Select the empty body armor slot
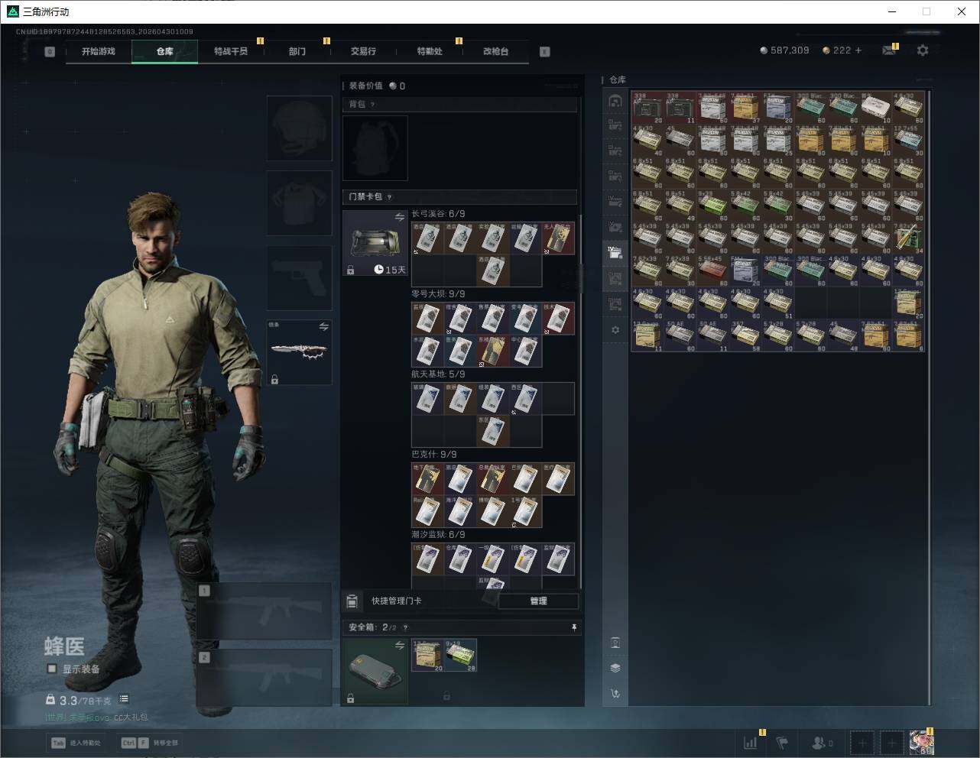980x758 pixels. 299,203
